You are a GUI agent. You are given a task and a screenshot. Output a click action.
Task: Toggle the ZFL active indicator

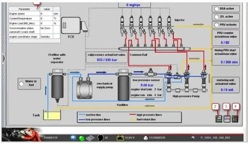click(x=216, y=17)
